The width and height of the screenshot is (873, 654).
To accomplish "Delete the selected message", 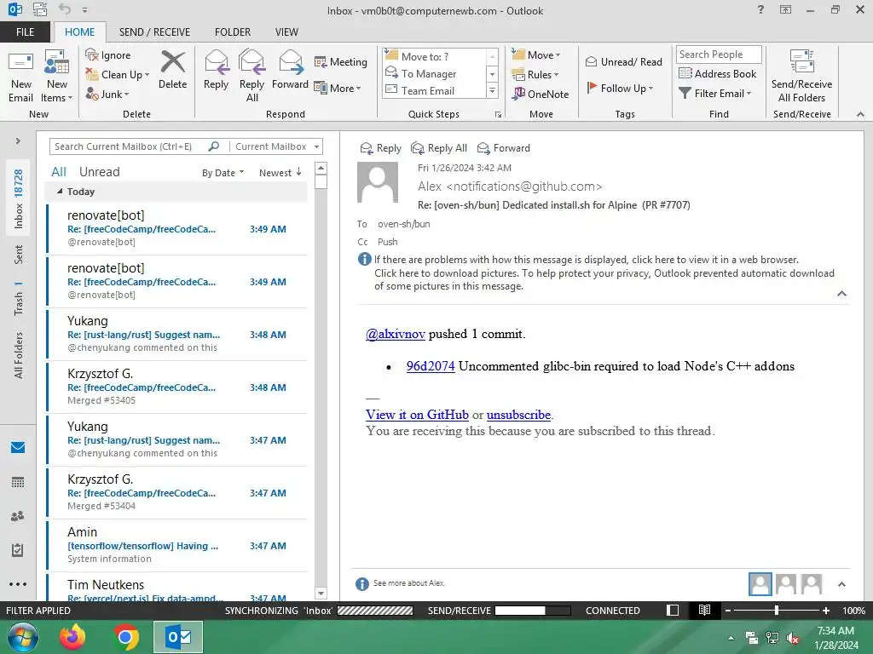I will coord(172,71).
